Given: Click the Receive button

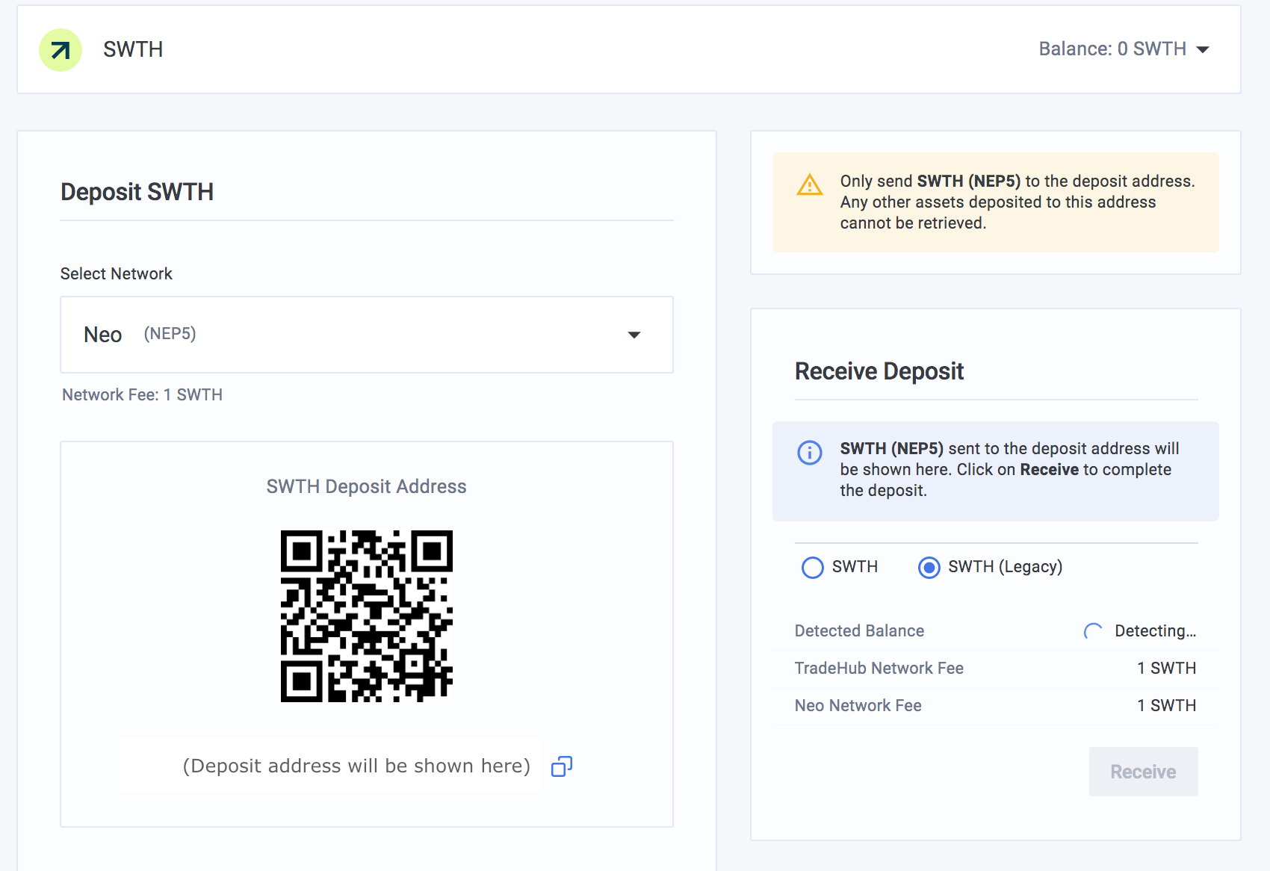Looking at the screenshot, I should (x=1143, y=772).
